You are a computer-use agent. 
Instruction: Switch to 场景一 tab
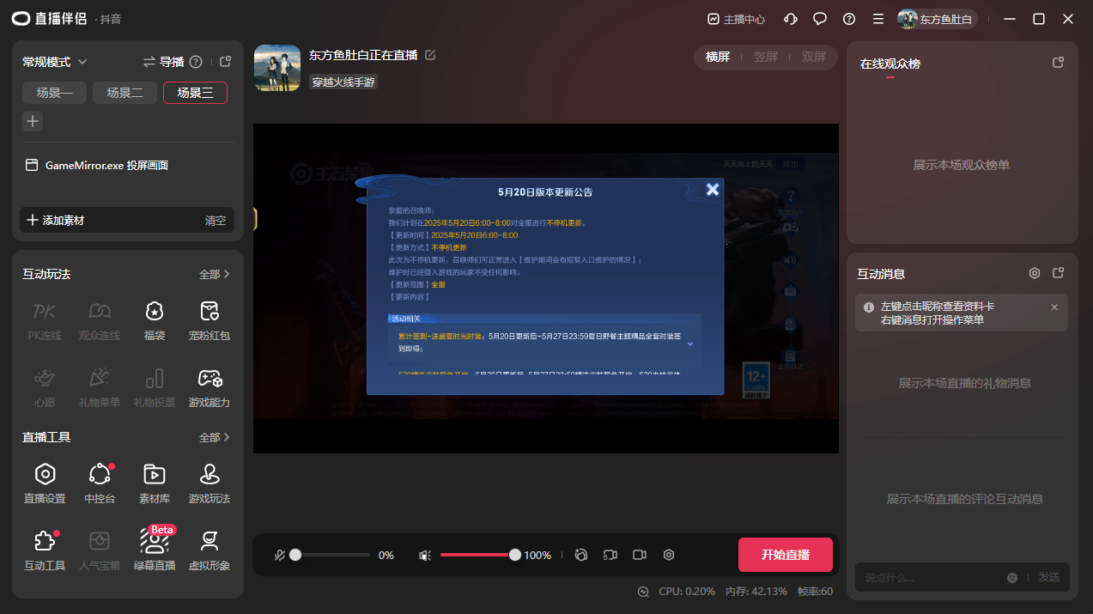coord(54,93)
